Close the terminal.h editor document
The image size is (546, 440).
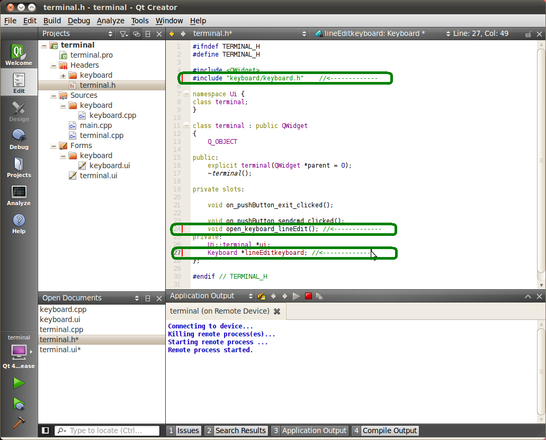click(x=540, y=34)
